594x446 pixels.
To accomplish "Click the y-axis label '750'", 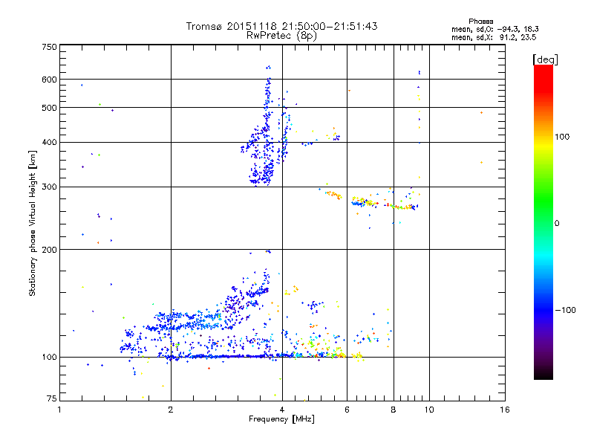I will (49, 47).
